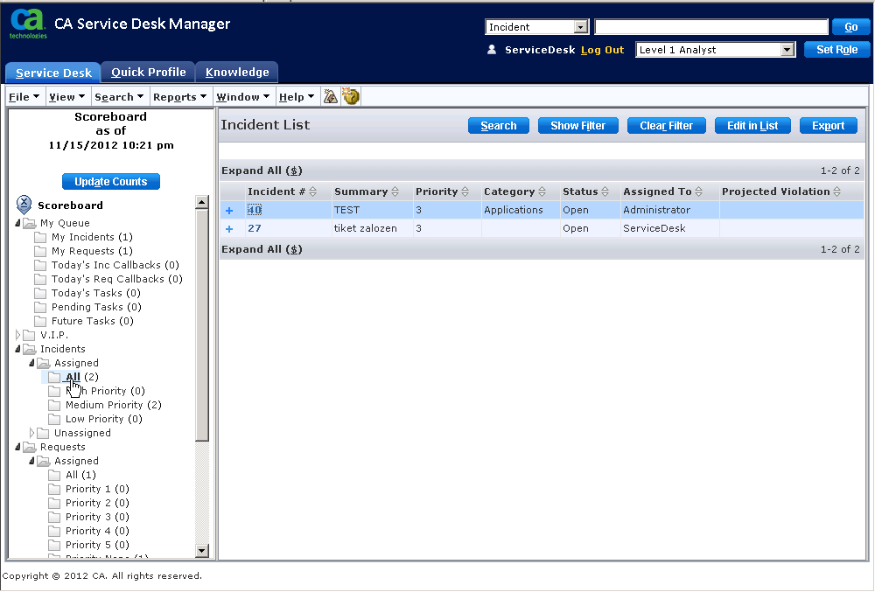Expand the Unassigned node under Incidents
This screenshot has height=592, width=875.
point(31,433)
